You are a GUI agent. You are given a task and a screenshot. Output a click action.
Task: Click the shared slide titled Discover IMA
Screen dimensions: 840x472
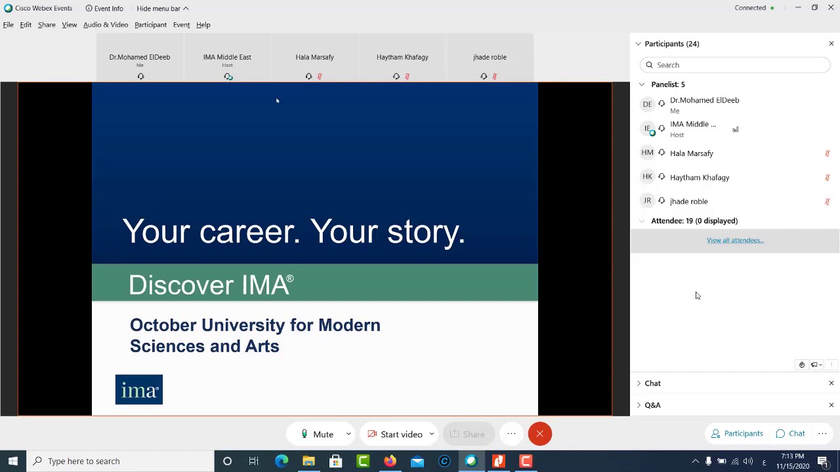(315, 249)
